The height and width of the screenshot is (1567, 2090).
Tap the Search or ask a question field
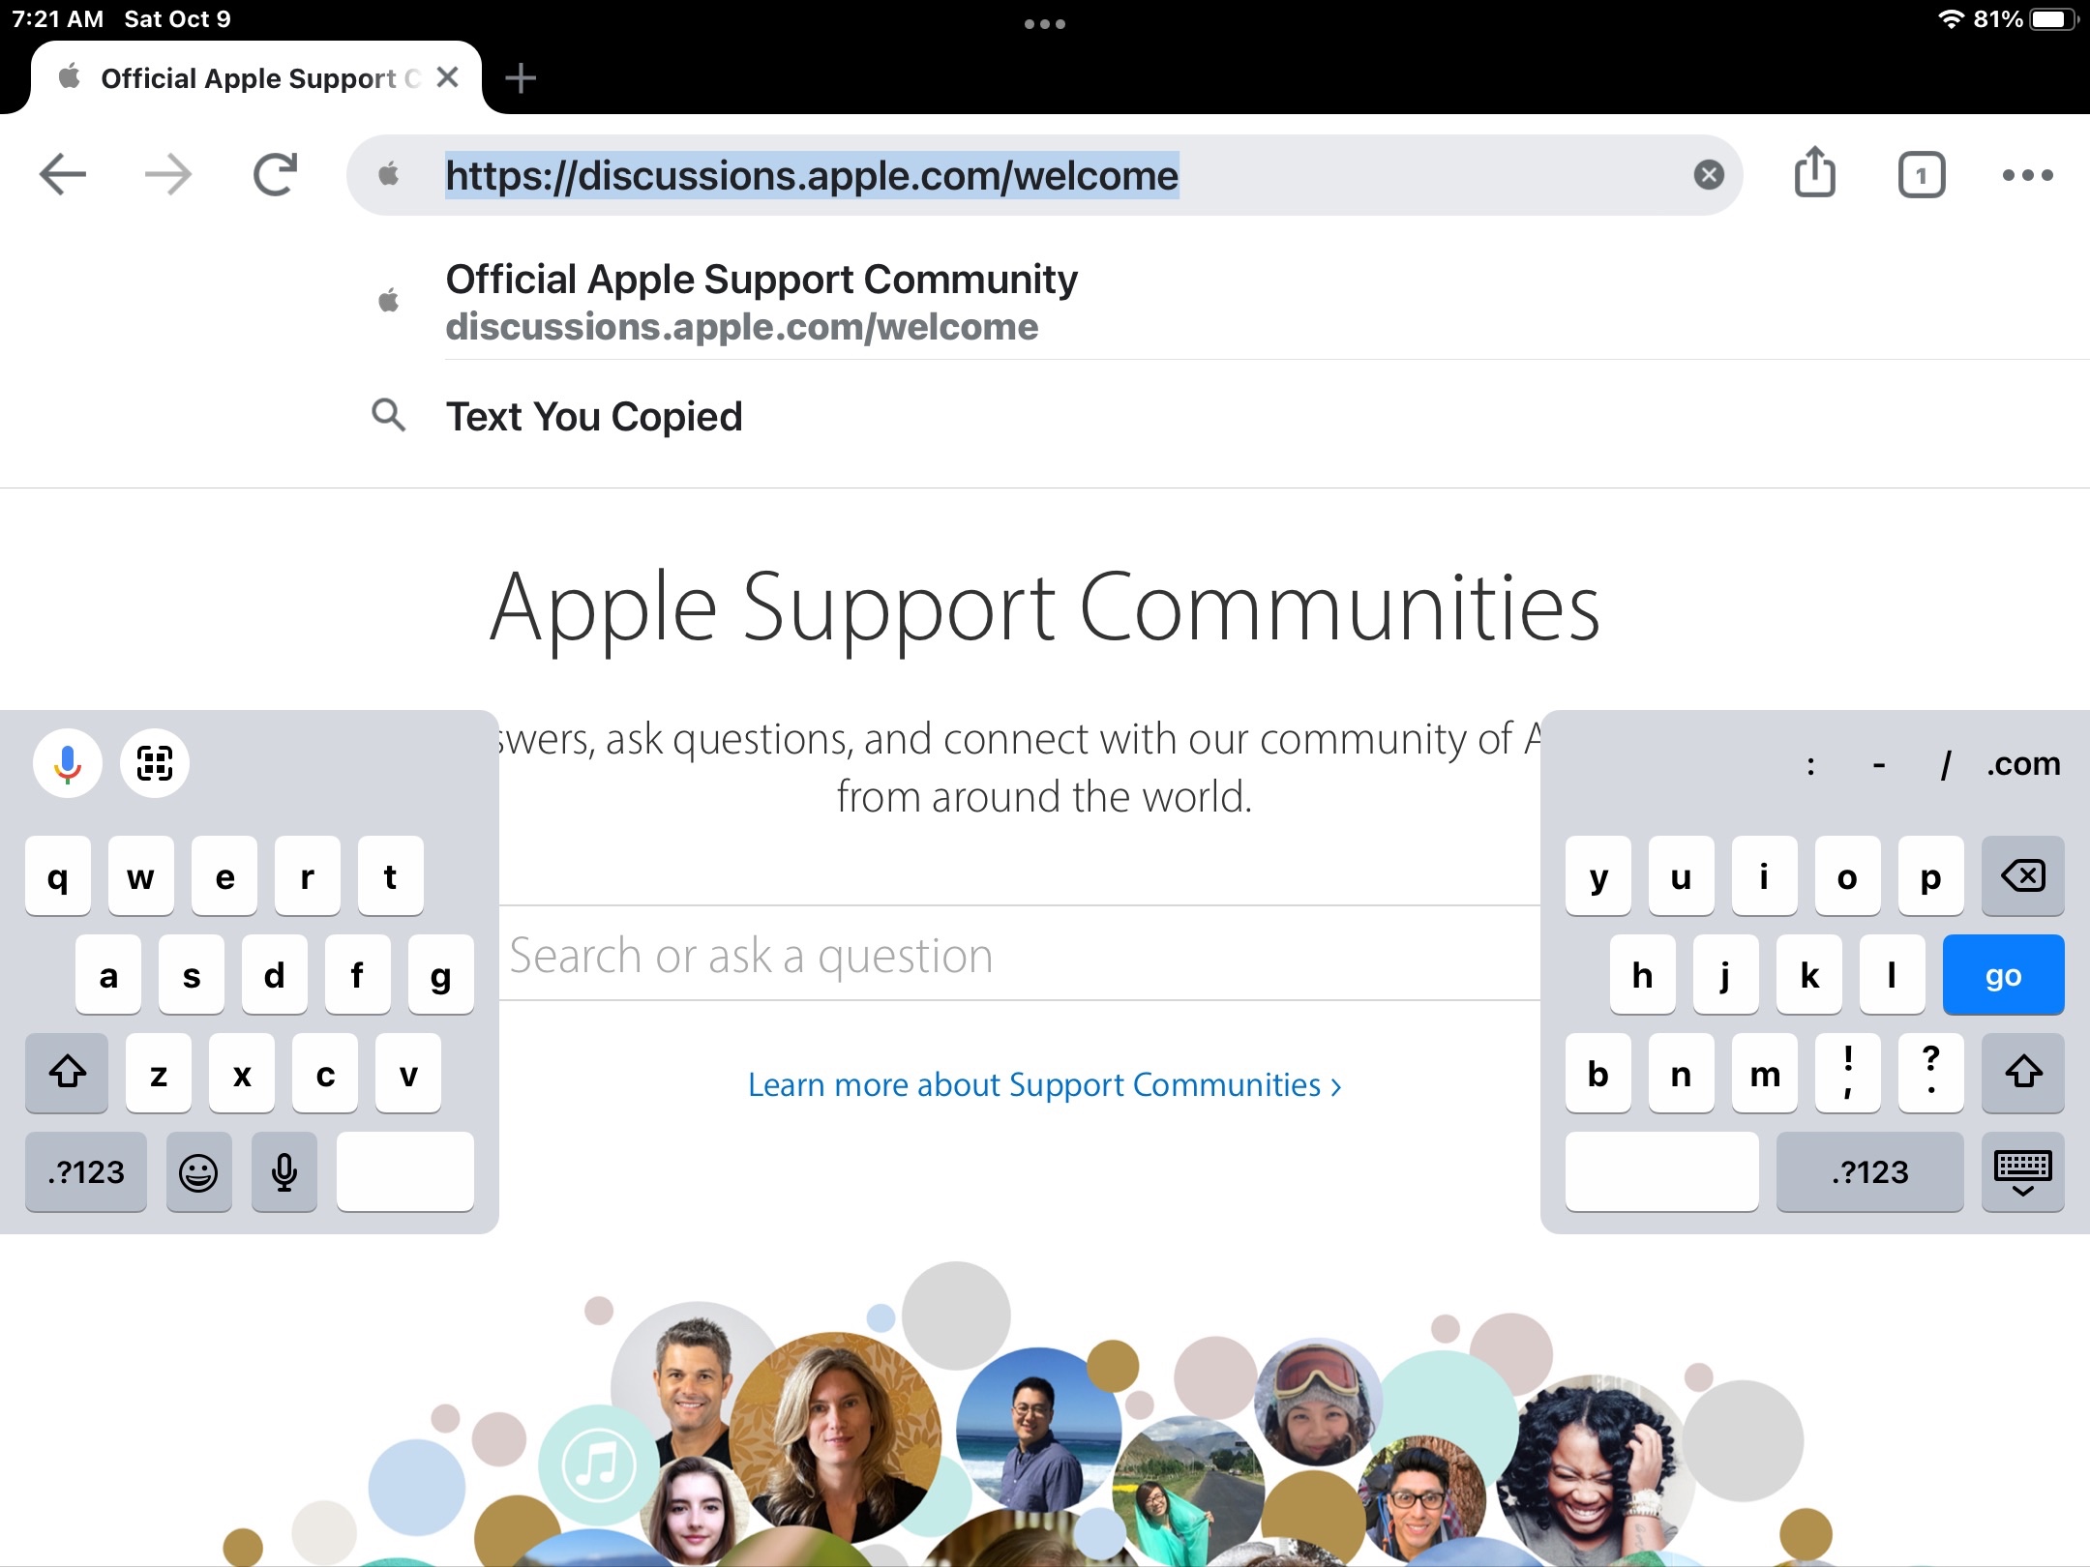point(1016,956)
